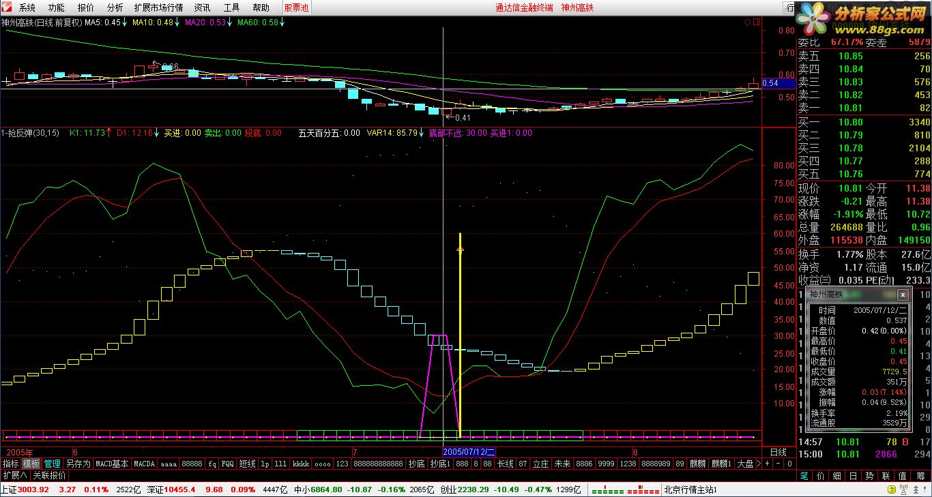Screen dimensions: 932x497
Task: Select the 筹 tab in the quote panel
Action: coord(920,475)
